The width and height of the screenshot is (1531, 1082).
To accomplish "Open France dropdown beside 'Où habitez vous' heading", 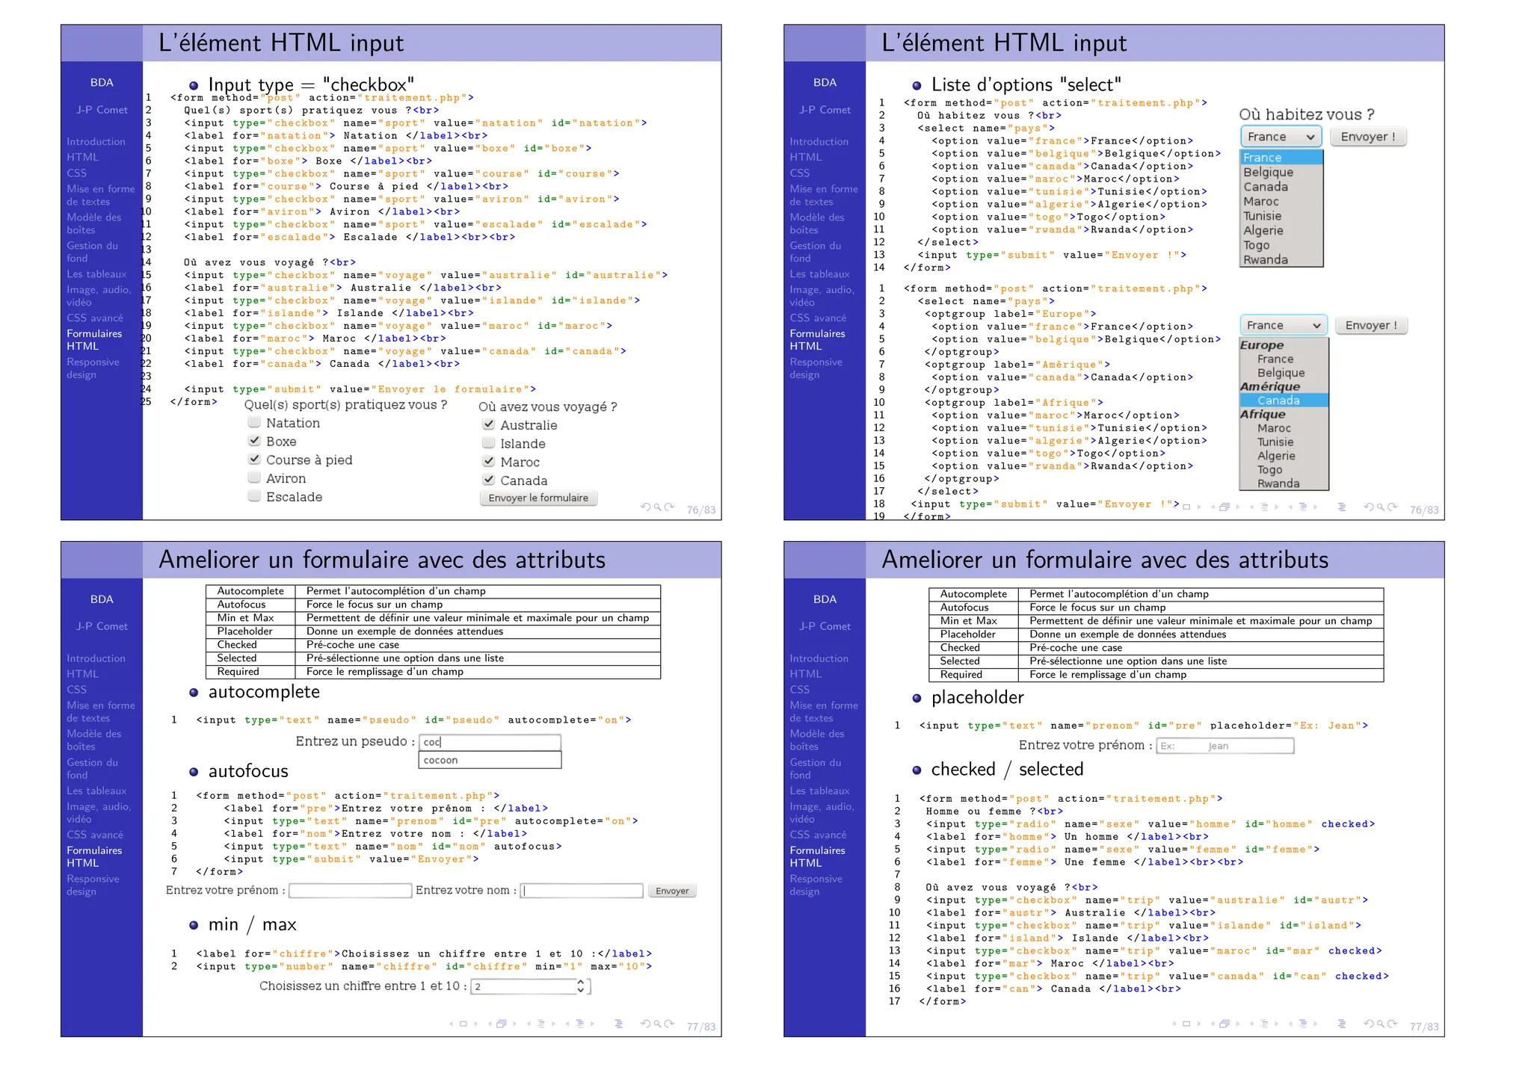I will coord(1281,137).
